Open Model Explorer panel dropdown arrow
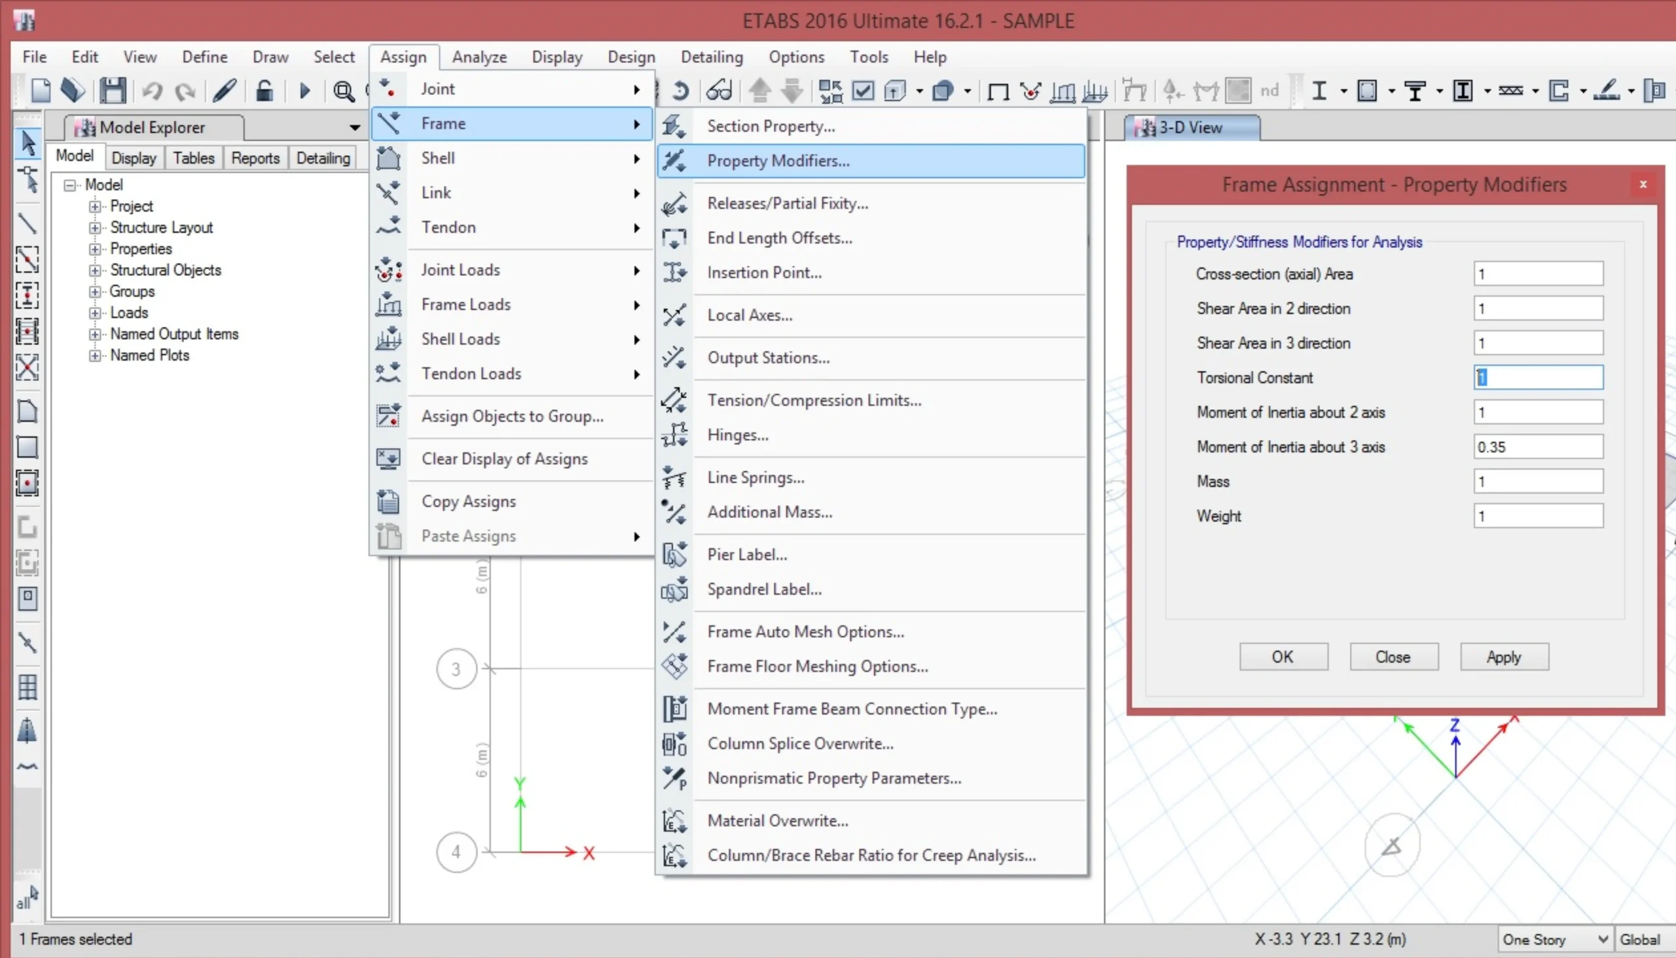 point(355,127)
